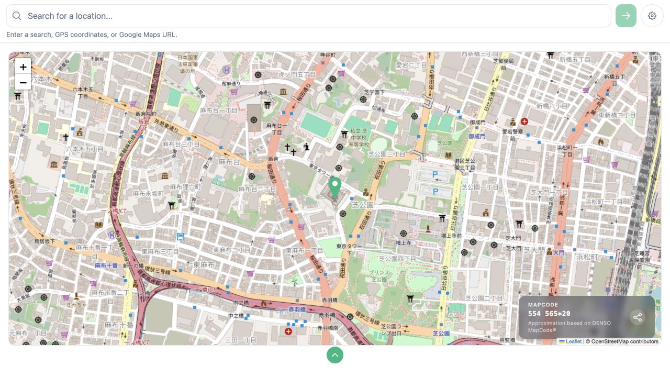Click the 東新橋二丁目 map label

617,115
